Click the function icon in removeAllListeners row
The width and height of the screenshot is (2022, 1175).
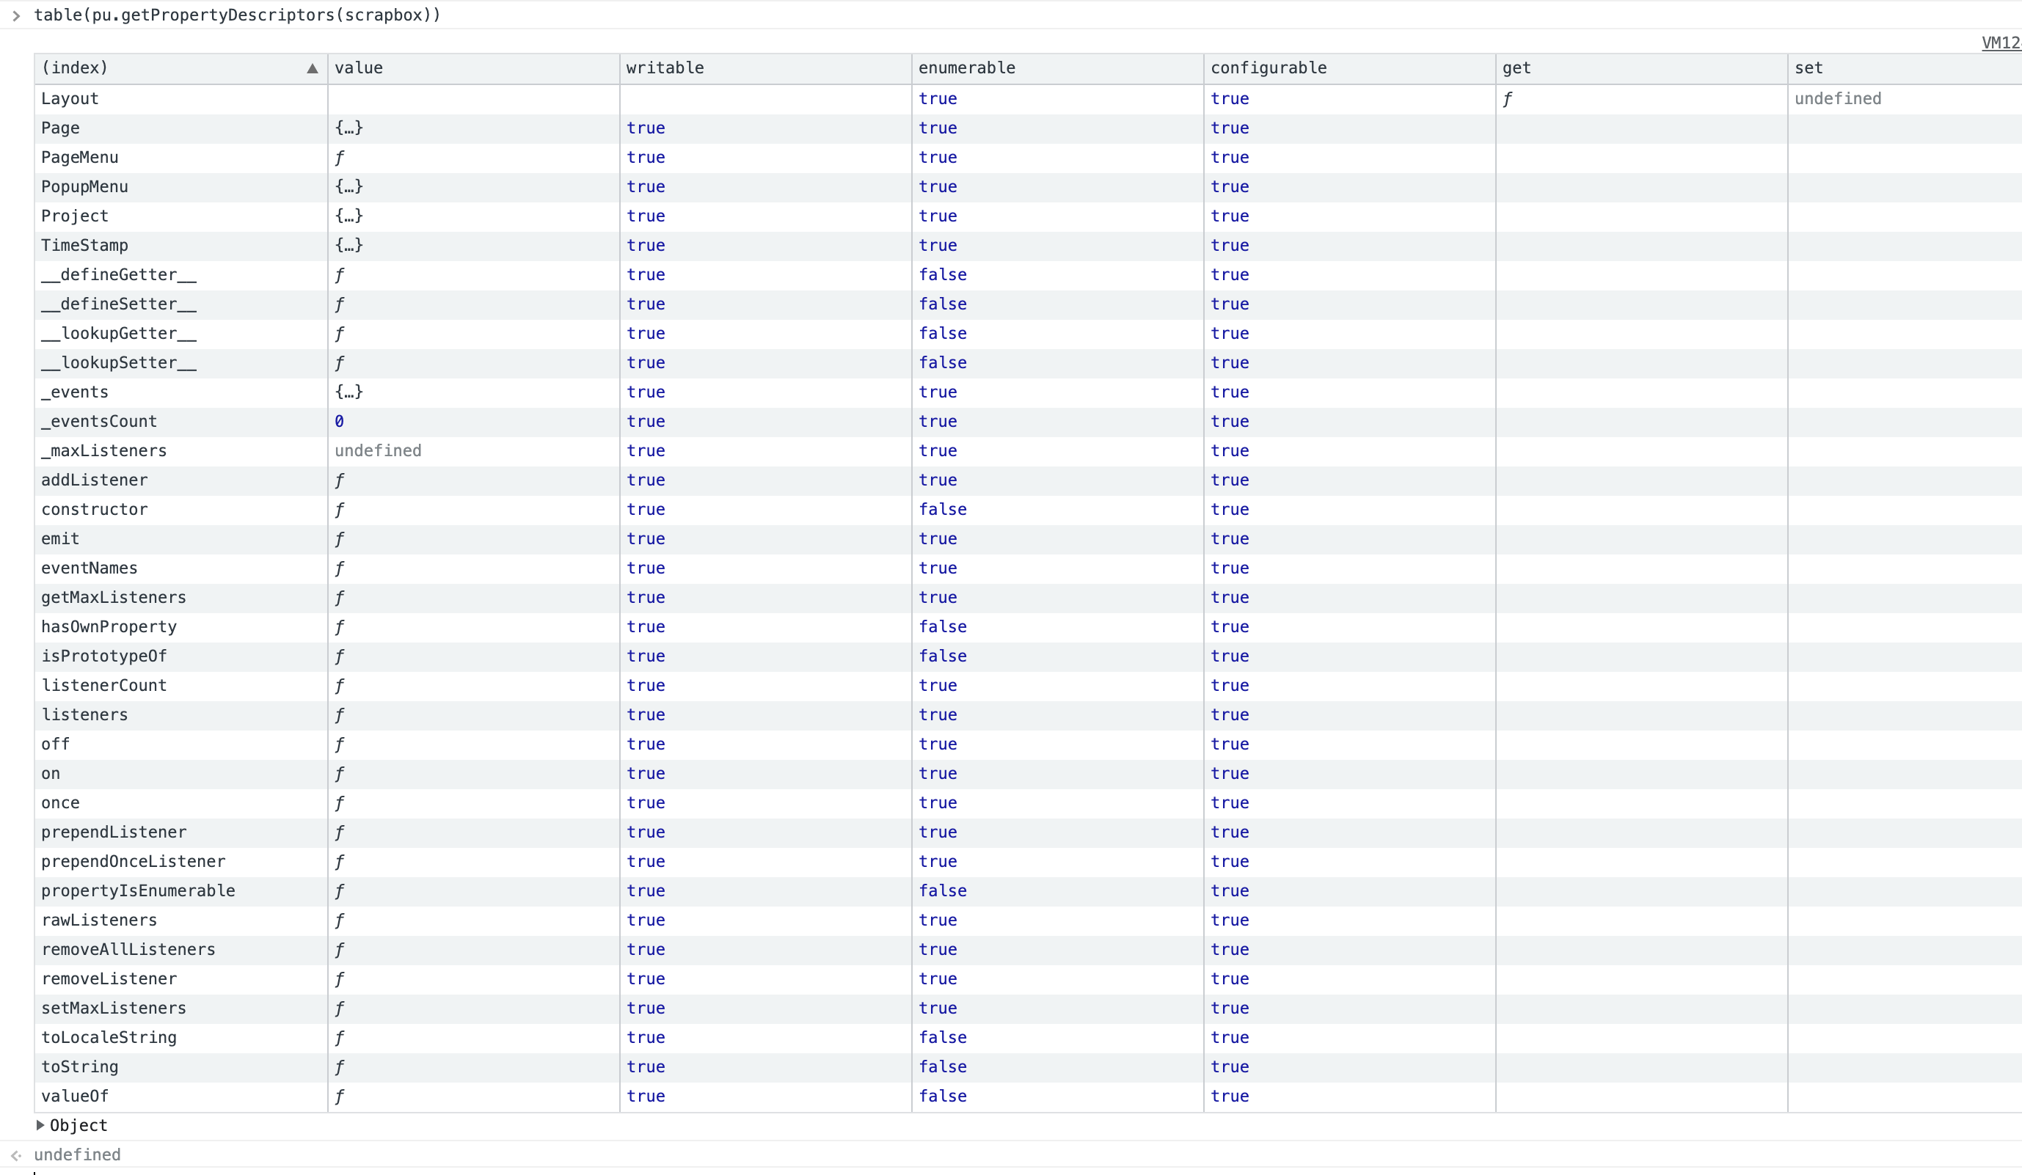tap(340, 950)
